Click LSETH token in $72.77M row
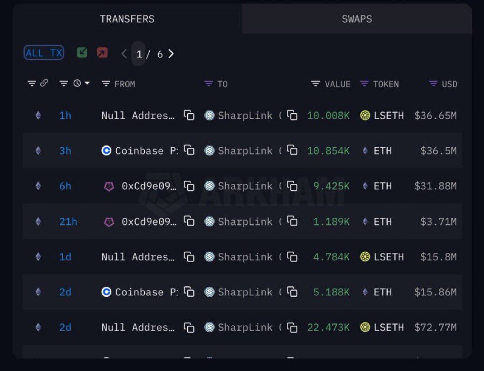The height and width of the screenshot is (371, 484). click(x=382, y=328)
